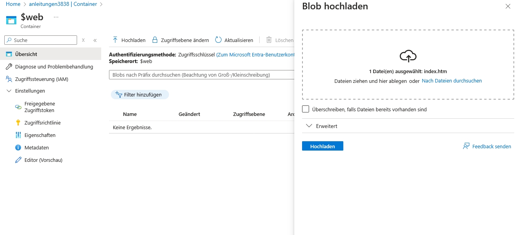
Task: Click the Feedback senden person icon
Action: point(466,146)
